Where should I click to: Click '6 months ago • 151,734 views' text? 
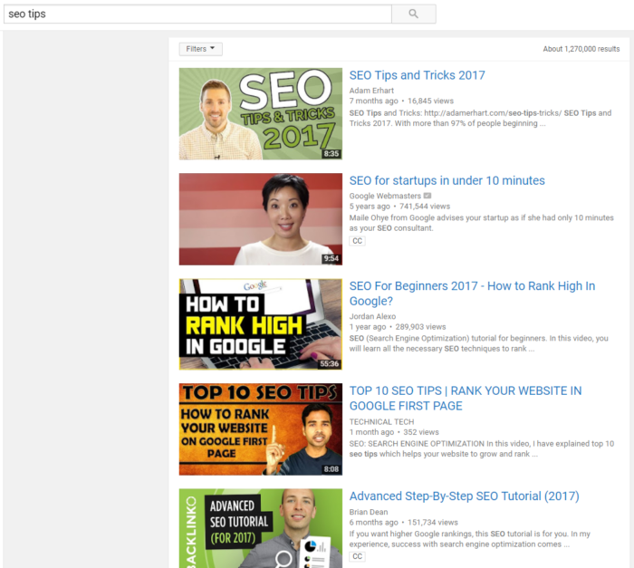(404, 523)
